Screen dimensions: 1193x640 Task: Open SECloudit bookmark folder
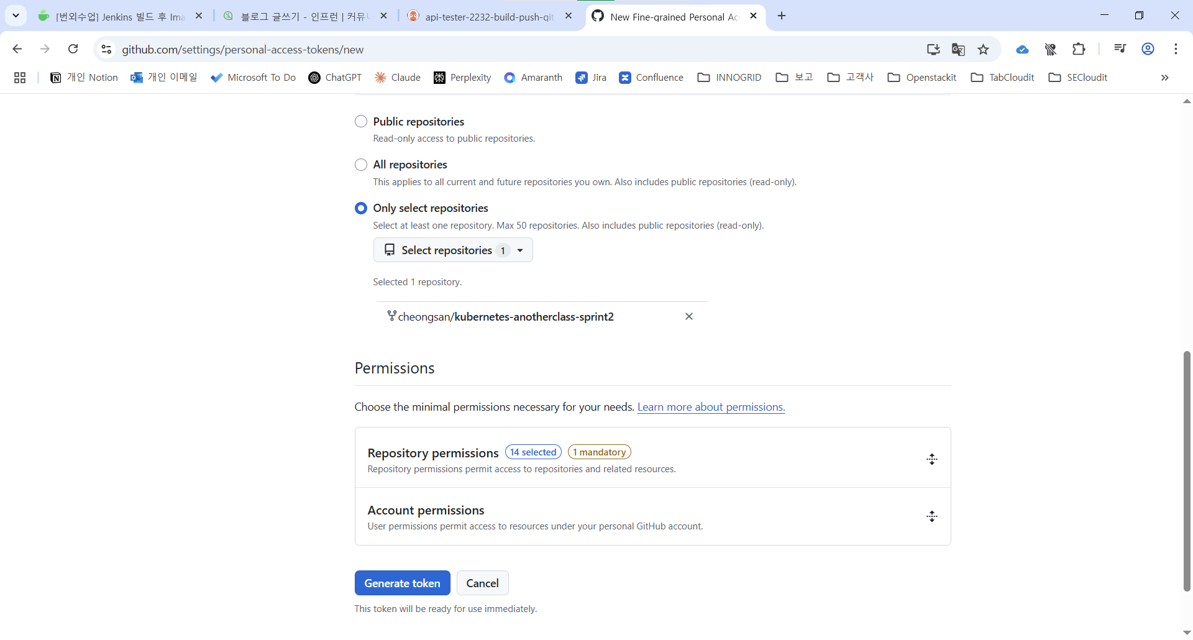tap(1078, 78)
